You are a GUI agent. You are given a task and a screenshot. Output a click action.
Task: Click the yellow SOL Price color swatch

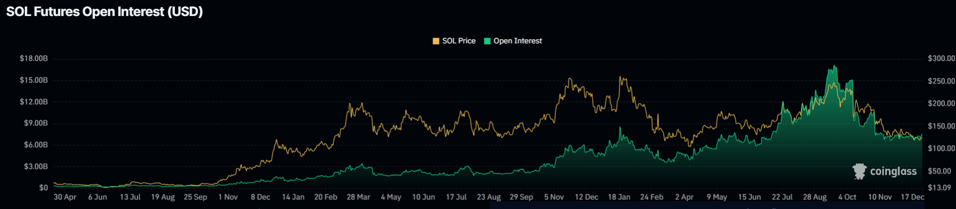point(436,41)
